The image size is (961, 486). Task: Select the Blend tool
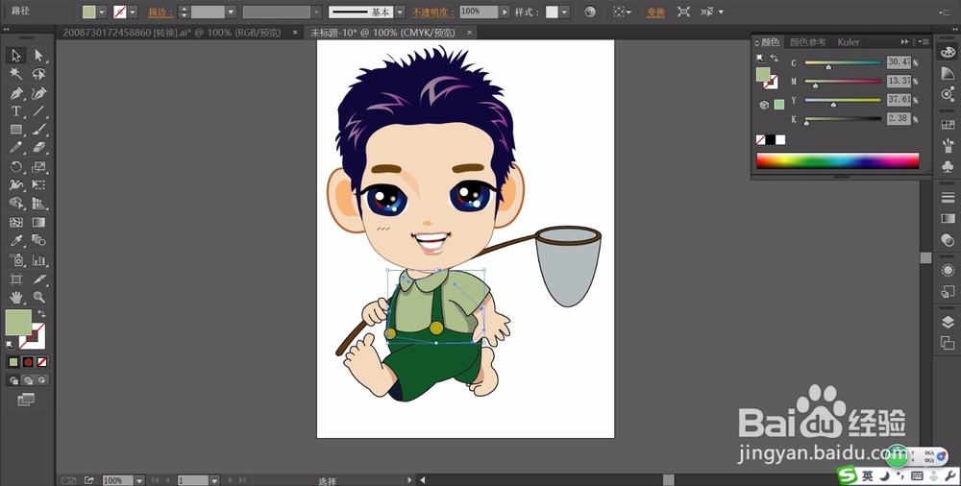[39, 240]
